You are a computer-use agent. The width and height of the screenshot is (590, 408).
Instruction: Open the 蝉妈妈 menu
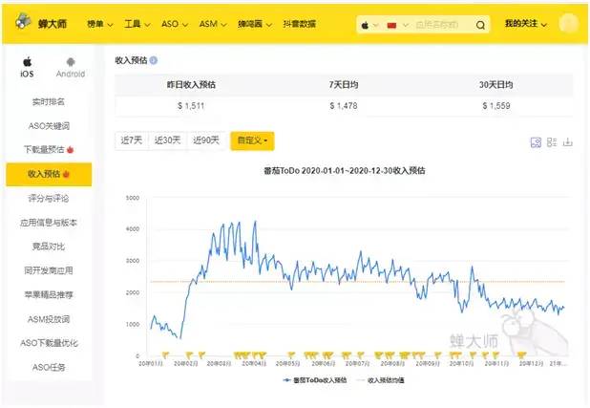click(x=255, y=24)
